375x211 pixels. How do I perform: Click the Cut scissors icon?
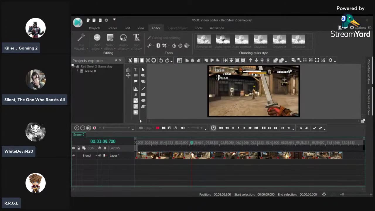[x=130, y=60]
